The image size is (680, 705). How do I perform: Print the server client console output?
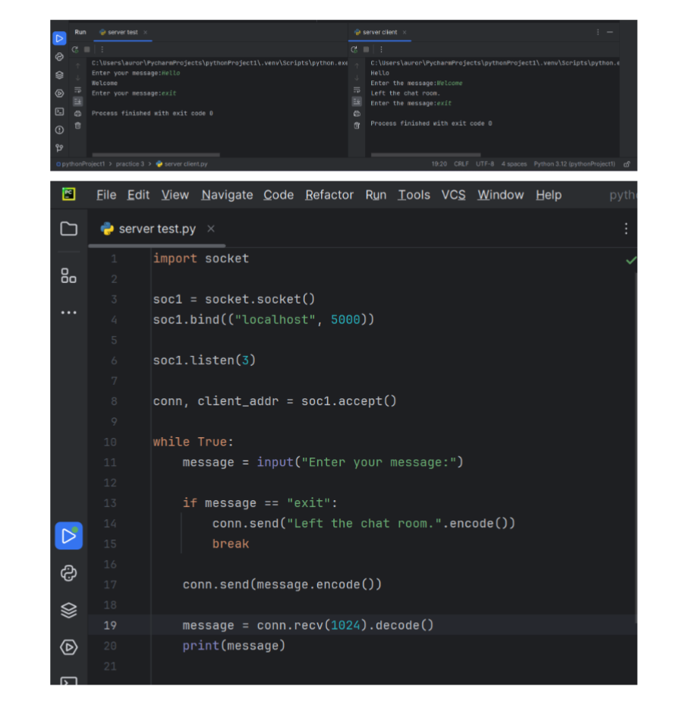point(357,114)
